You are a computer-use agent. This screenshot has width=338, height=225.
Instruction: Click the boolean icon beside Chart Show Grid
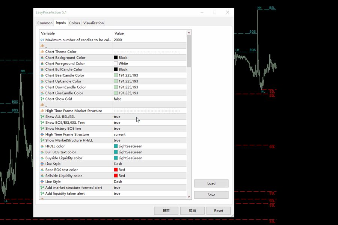[x=42, y=99]
